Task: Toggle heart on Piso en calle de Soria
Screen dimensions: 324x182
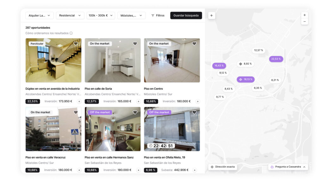Action: (135, 44)
